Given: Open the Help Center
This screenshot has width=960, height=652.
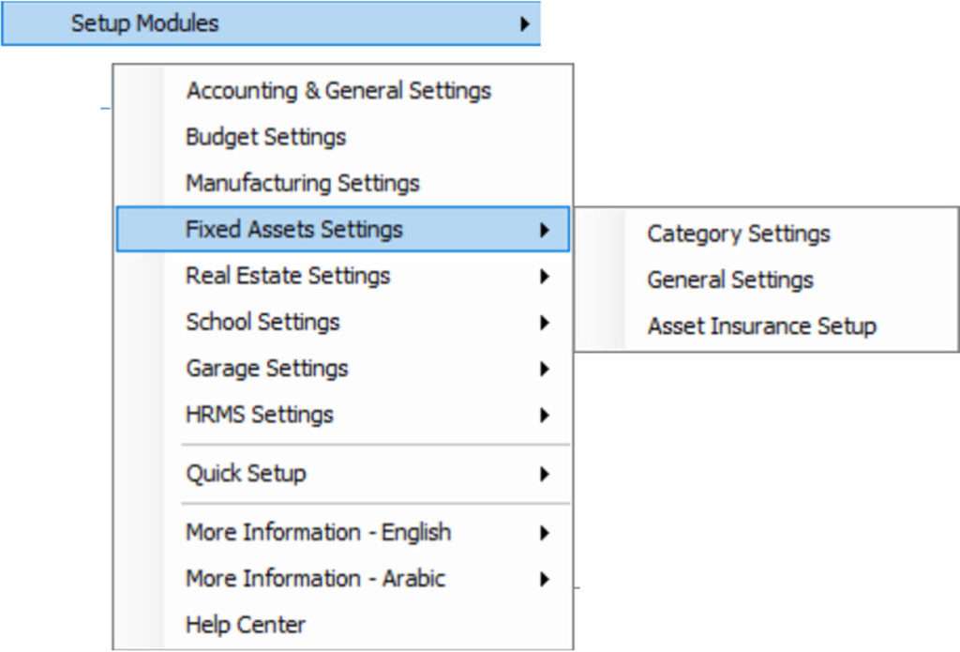Looking at the screenshot, I should pyautogui.click(x=246, y=625).
